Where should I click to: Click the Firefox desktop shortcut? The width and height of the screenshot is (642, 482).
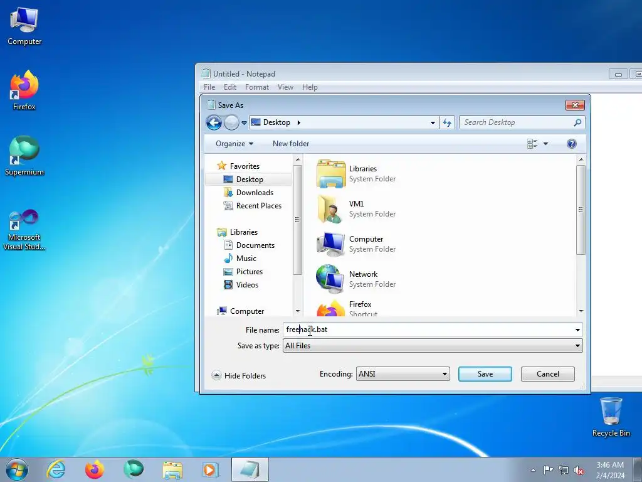24,90
